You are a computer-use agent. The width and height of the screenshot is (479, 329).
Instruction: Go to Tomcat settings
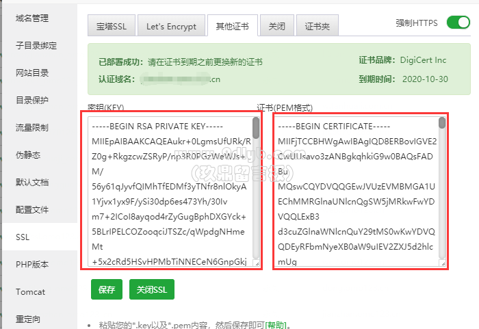[x=30, y=292]
